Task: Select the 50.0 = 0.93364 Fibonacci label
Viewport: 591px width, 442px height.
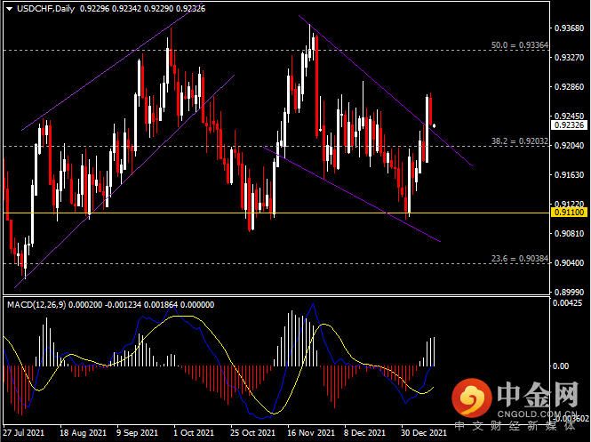Action: pos(520,43)
